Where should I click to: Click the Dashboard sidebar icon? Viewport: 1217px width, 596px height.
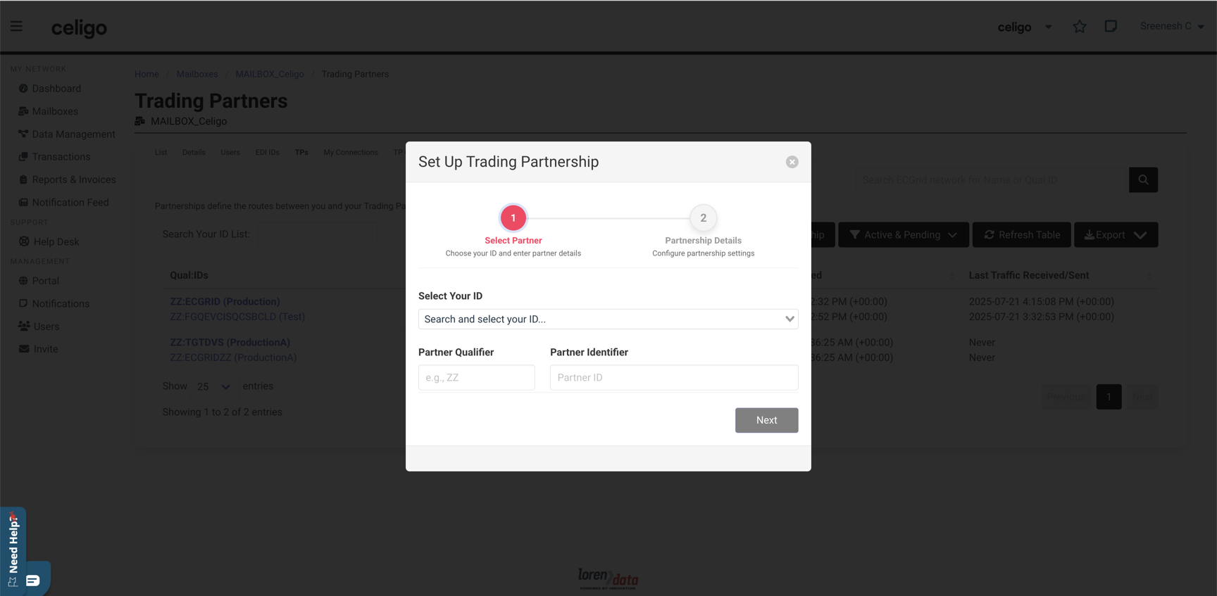coord(23,89)
